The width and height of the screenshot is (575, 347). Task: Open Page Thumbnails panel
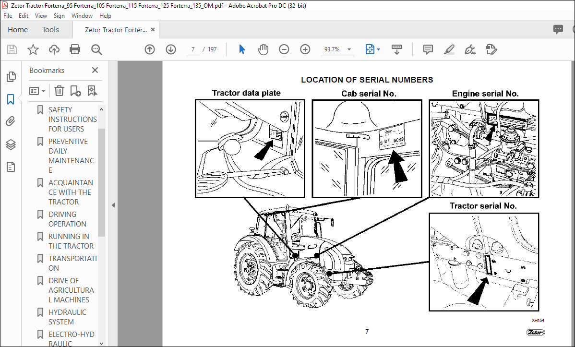[11, 76]
